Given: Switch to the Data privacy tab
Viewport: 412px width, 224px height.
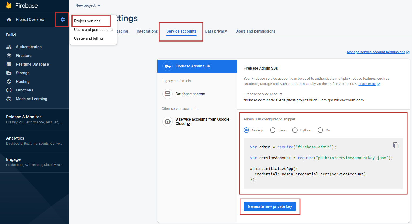Looking at the screenshot, I should point(216,31).
